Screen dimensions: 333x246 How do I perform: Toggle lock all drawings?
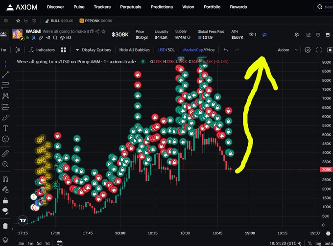(5, 200)
